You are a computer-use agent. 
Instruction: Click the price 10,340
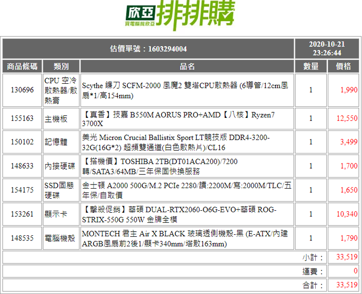coord(347,214)
